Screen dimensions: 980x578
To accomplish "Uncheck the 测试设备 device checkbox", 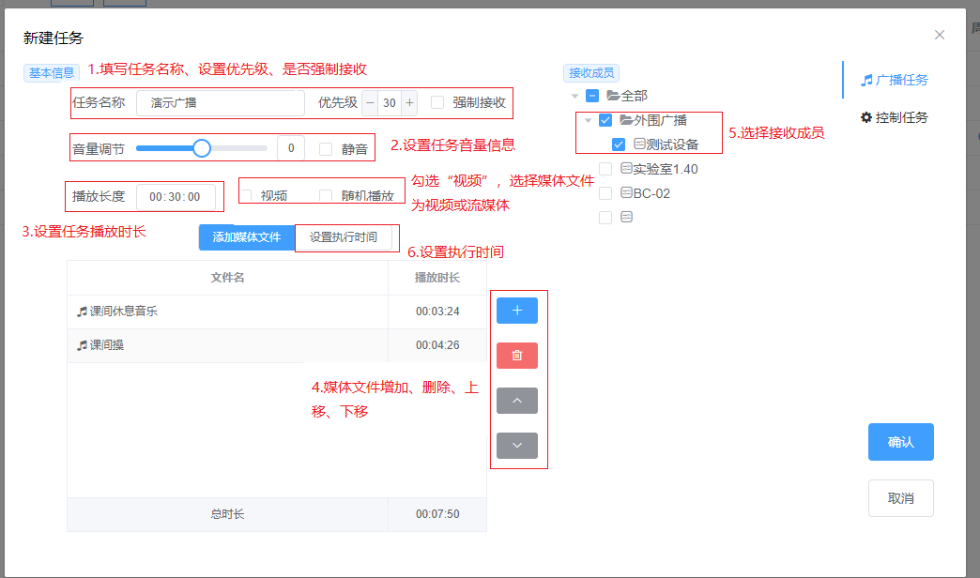I will coord(619,144).
